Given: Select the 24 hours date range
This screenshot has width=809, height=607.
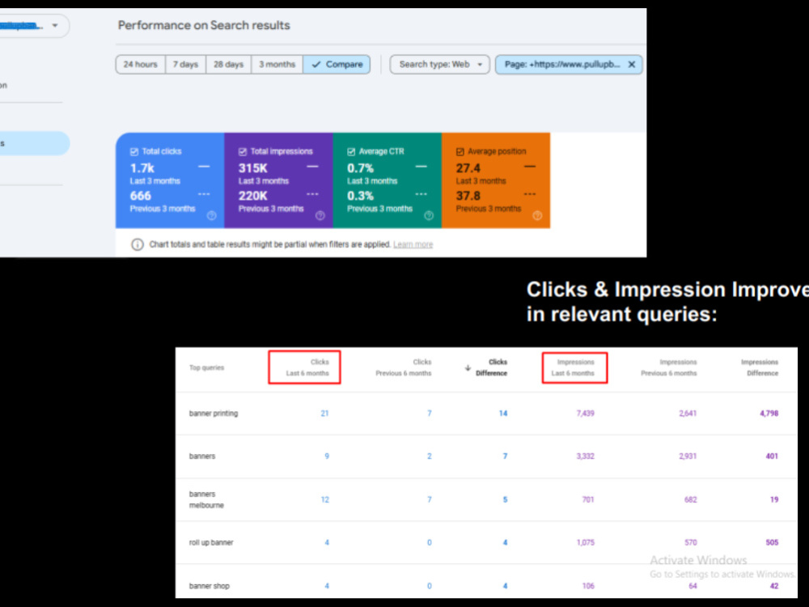Looking at the screenshot, I should (x=140, y=65).
